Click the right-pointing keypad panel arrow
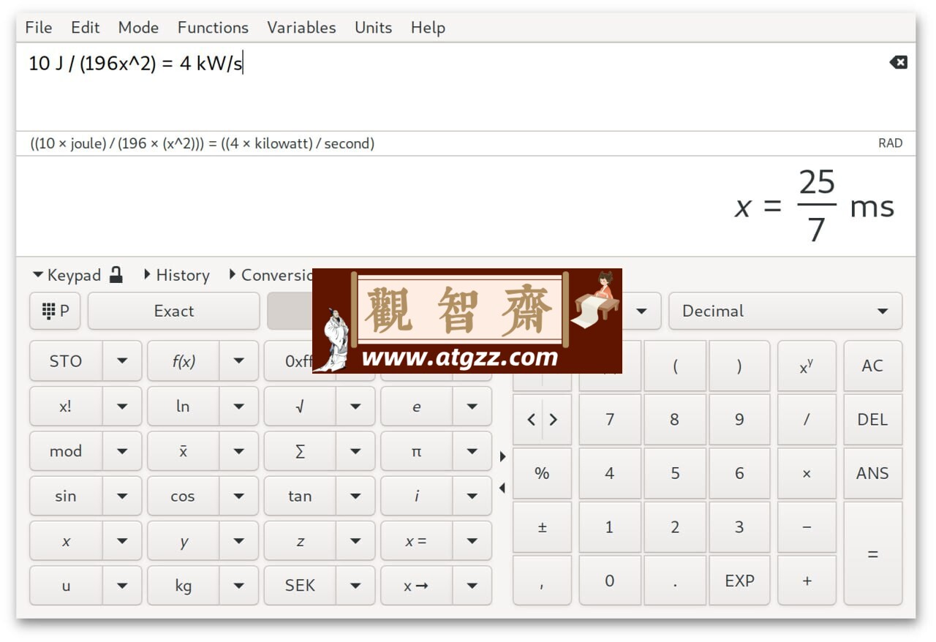Viewport: 936px width, 642px height. pos(502,457)
